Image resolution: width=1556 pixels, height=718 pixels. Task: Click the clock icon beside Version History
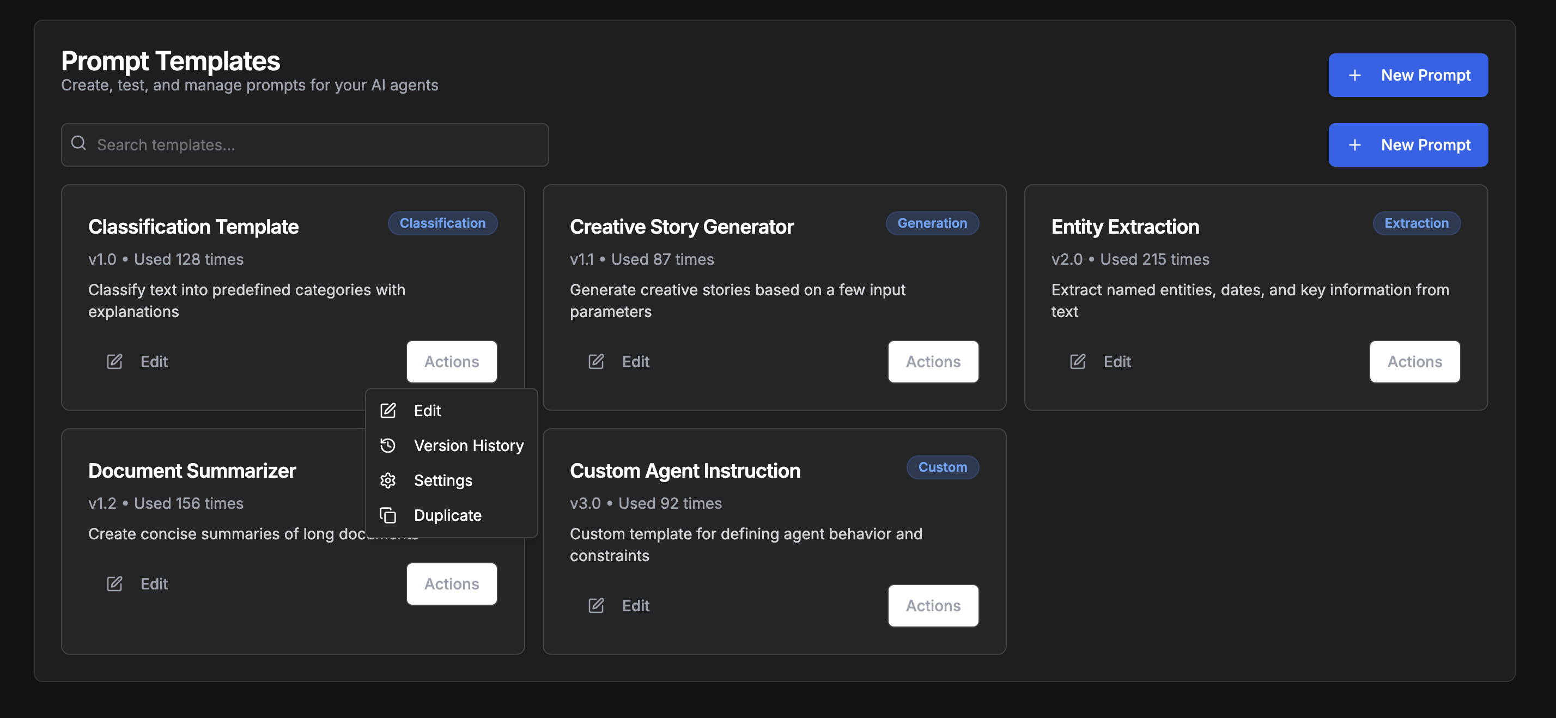pyautogui.click(x=388, y=446)
